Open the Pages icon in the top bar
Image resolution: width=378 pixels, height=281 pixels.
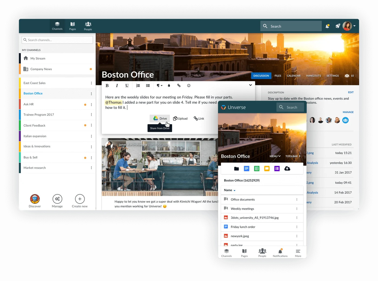point(73,26)
